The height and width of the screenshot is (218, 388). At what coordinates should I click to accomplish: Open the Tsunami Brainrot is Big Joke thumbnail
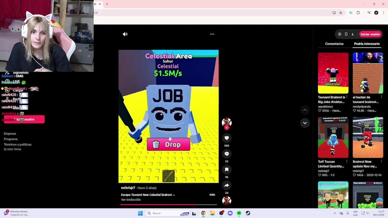(x=333, y=73)
